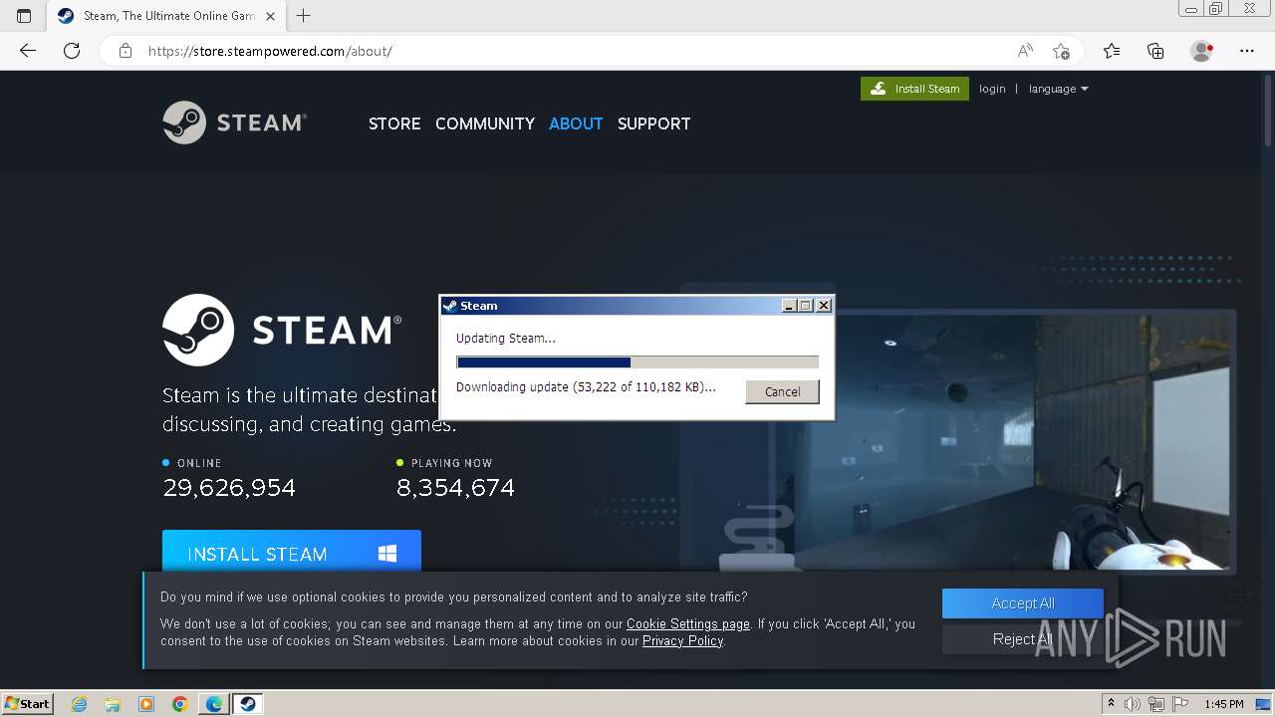The height and width of the screenshot is (717, 1275).
Task: Open Action Center flag icon
Action: coord(1180,704)
